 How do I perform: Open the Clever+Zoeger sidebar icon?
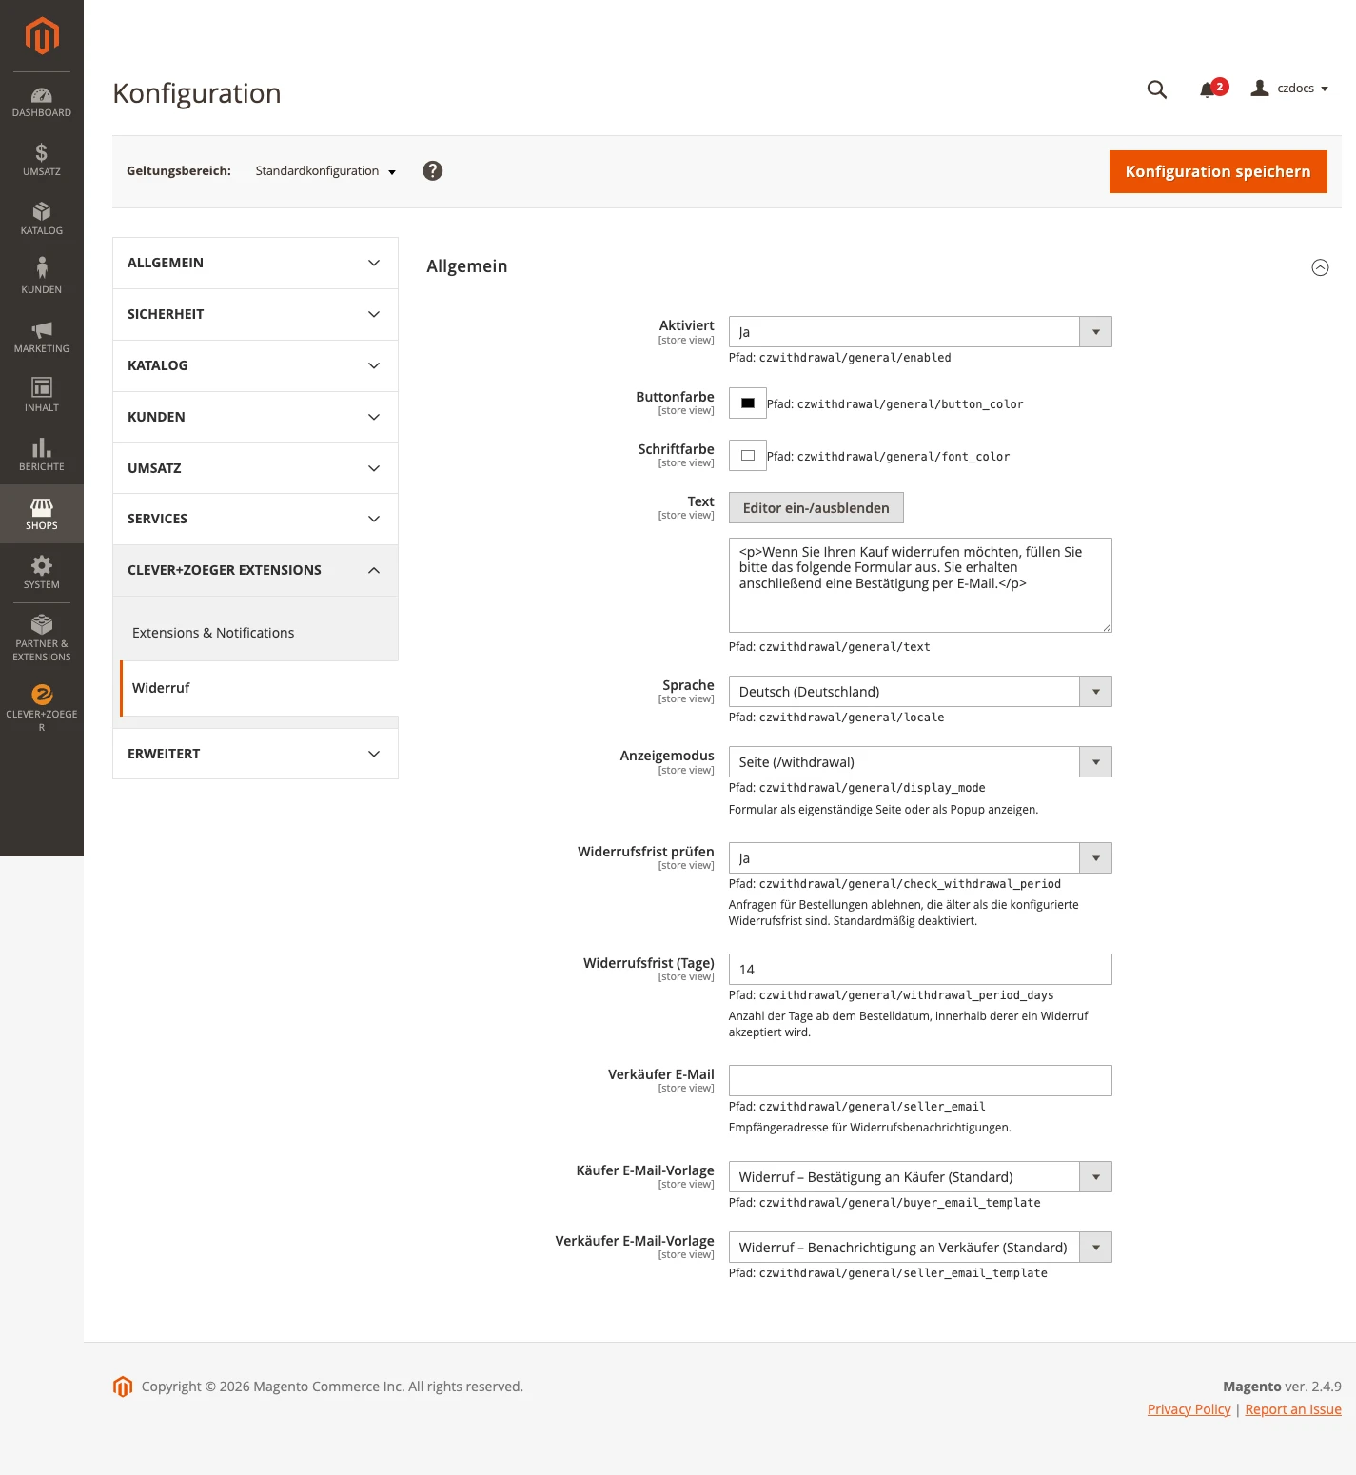click(42, 708)
